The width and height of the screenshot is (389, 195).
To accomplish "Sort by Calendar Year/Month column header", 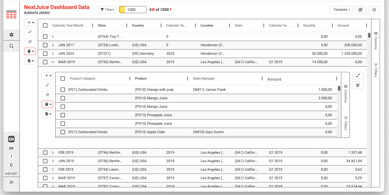I will (x=68, y=25).
